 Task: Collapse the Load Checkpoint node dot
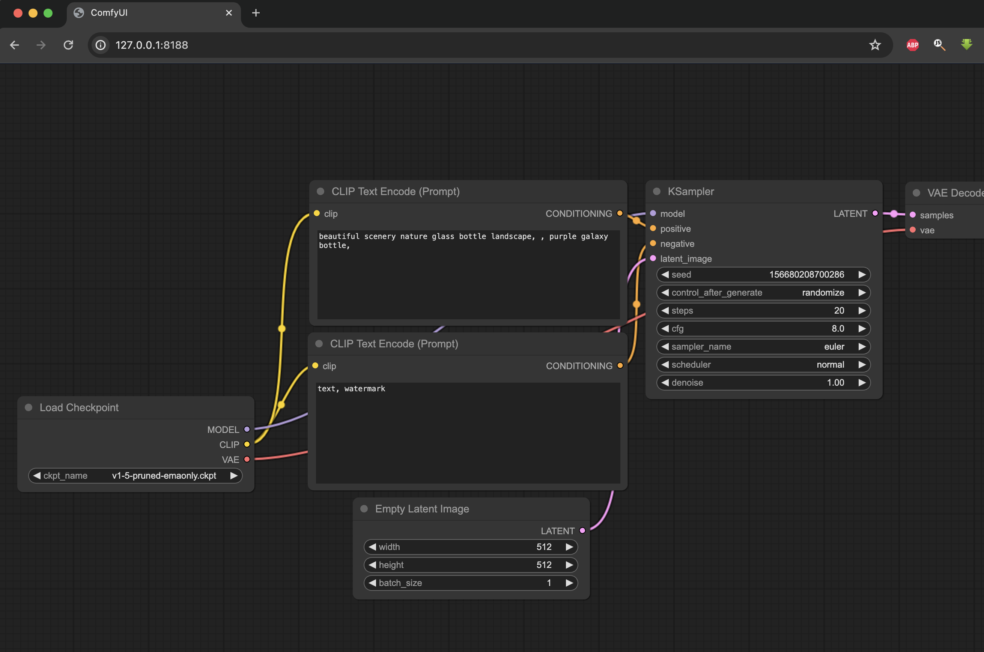[29, 407]
